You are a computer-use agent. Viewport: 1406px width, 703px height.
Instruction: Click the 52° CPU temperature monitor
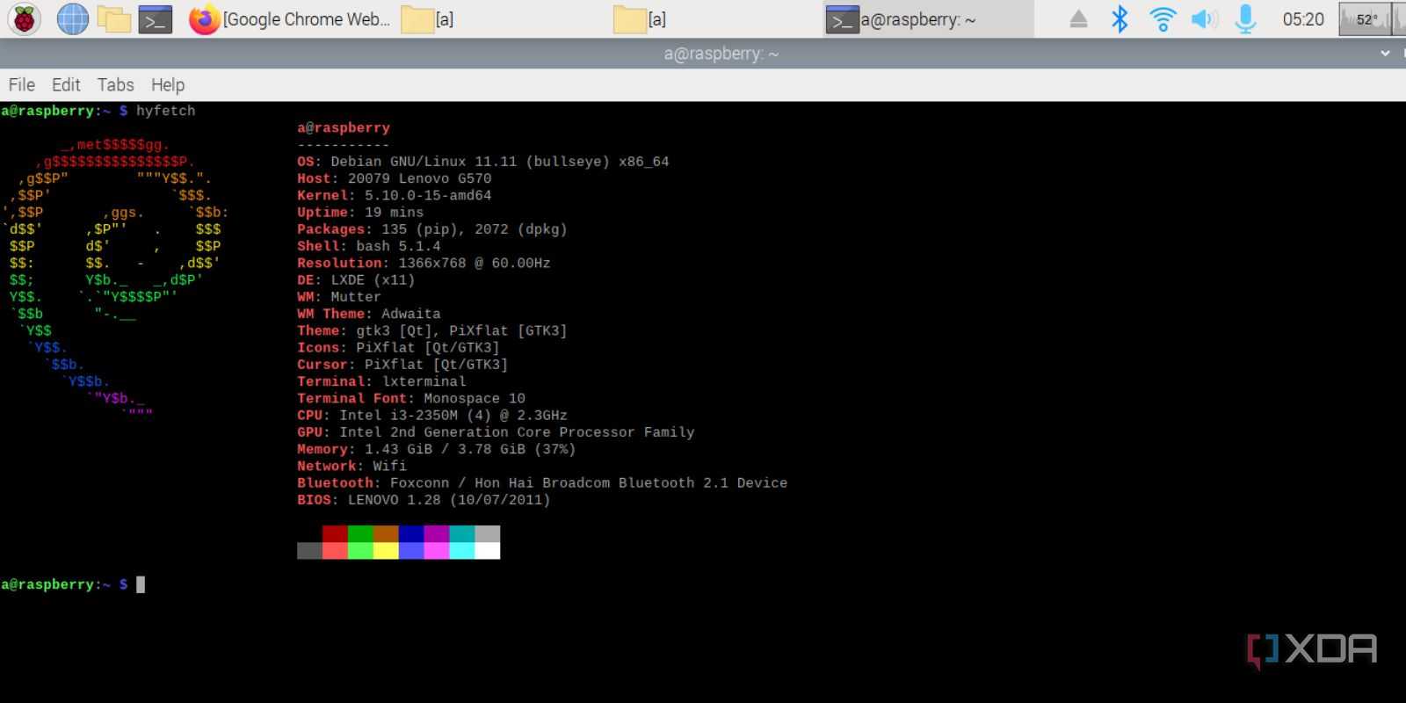point(1366,19)
